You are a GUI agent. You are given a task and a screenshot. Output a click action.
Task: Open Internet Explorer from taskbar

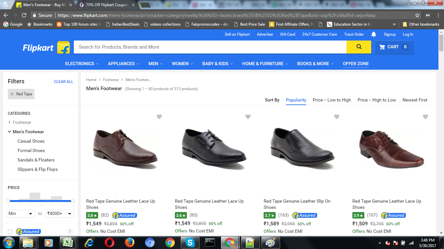tap(89, 243)
